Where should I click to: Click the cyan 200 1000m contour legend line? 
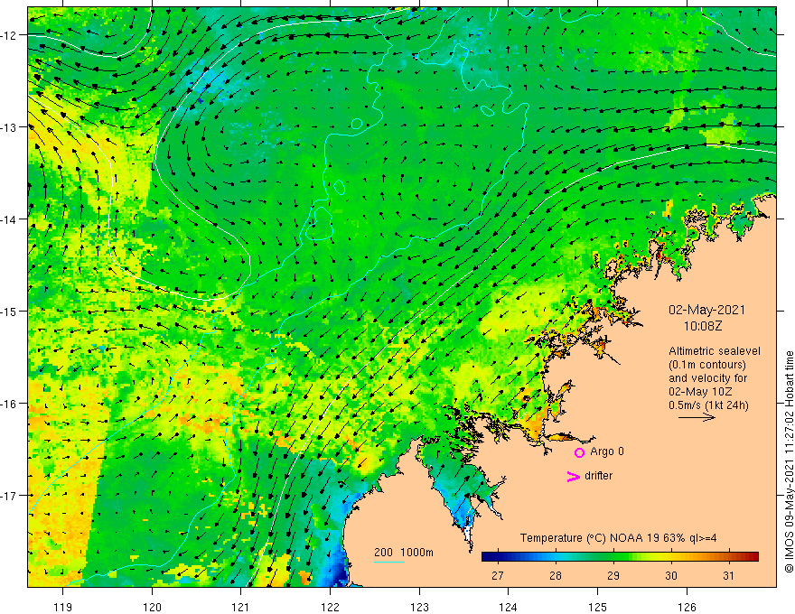(389, 562)
